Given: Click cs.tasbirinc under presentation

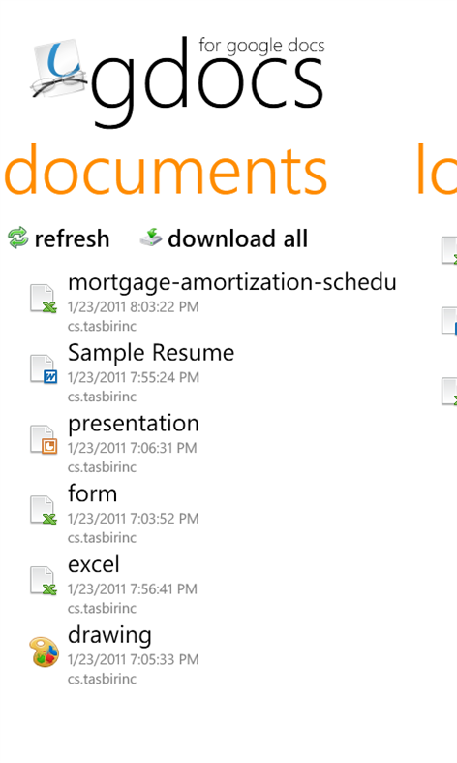Looking at the screenshot, I should coord(102,467).
